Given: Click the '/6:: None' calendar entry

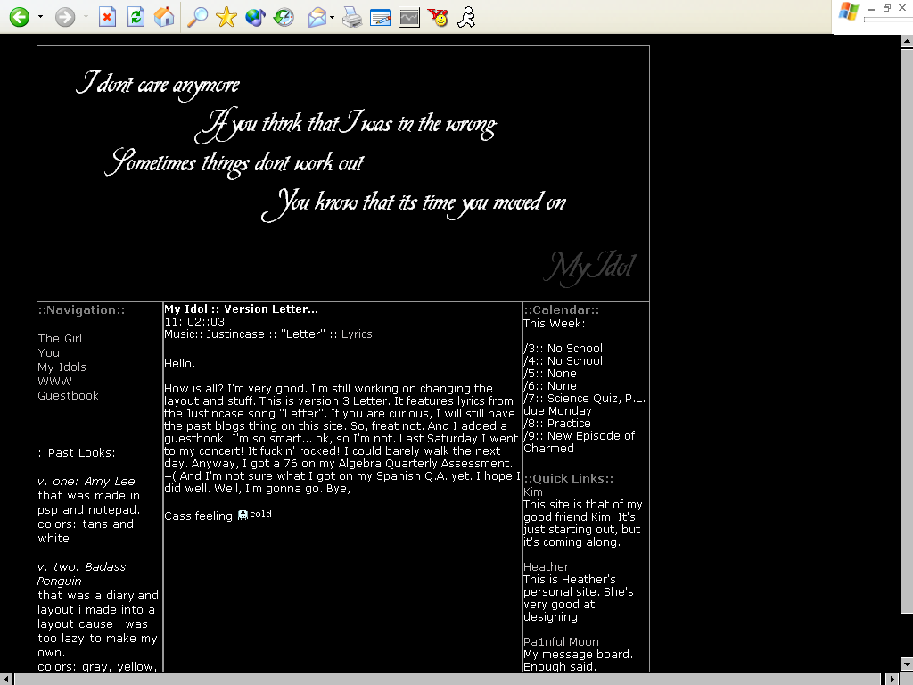Looking at the screenshot, I should pos(549,385).
